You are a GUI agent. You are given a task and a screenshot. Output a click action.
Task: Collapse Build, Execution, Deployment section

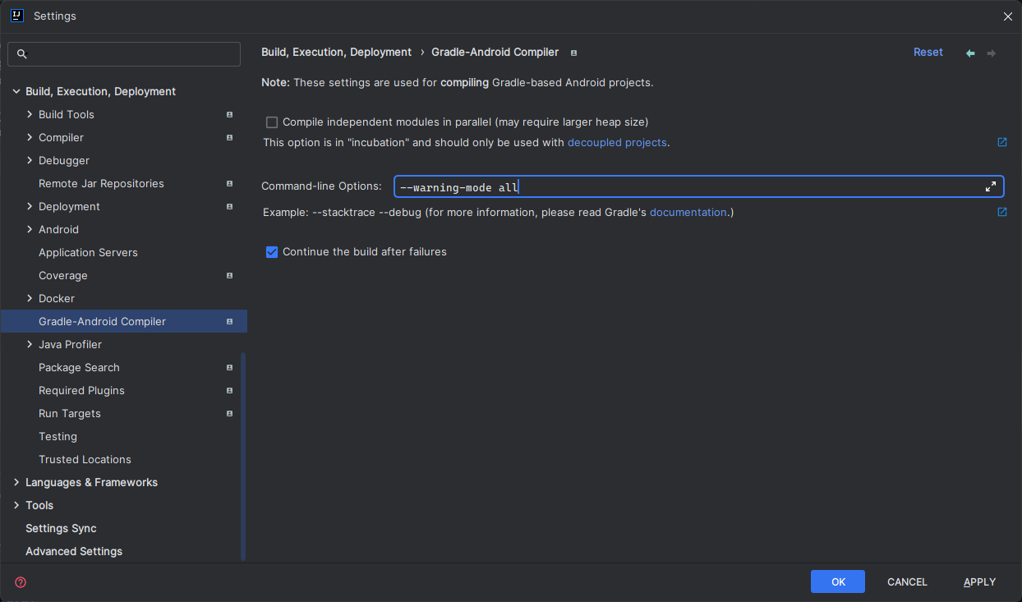(16, 91)
